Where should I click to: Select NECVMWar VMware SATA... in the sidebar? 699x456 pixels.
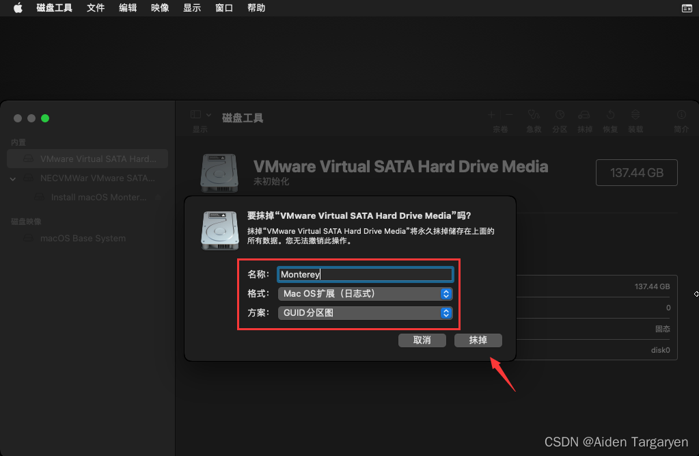click(x=87, y=178)
